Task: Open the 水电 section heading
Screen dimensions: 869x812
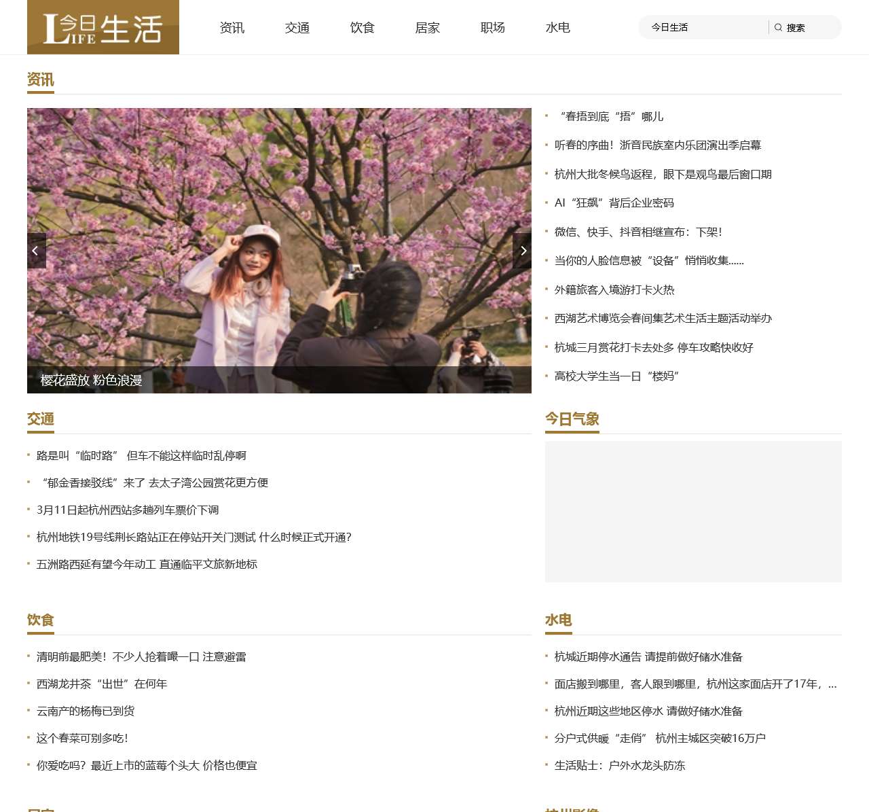Action: click(559, 620)
